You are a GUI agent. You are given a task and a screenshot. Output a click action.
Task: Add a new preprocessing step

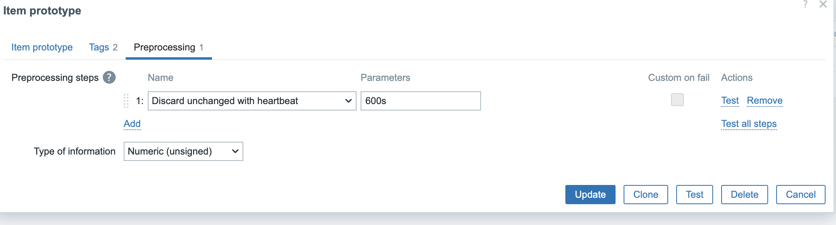coord(132,124)
